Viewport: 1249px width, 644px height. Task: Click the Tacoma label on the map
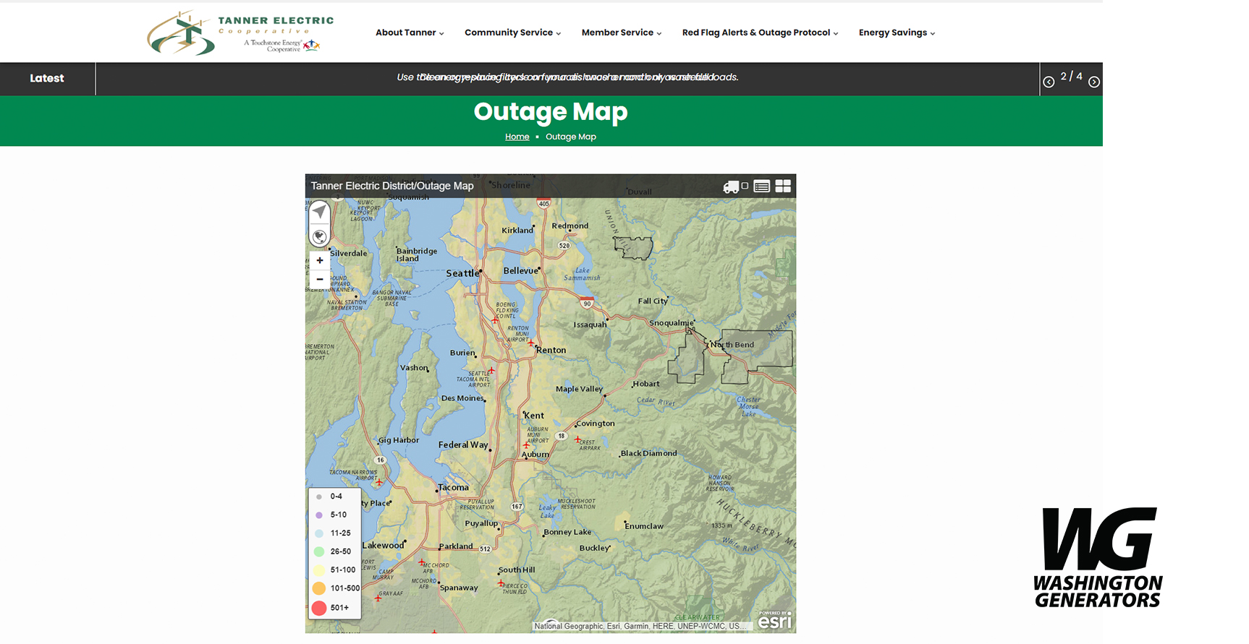click(454, 488)
